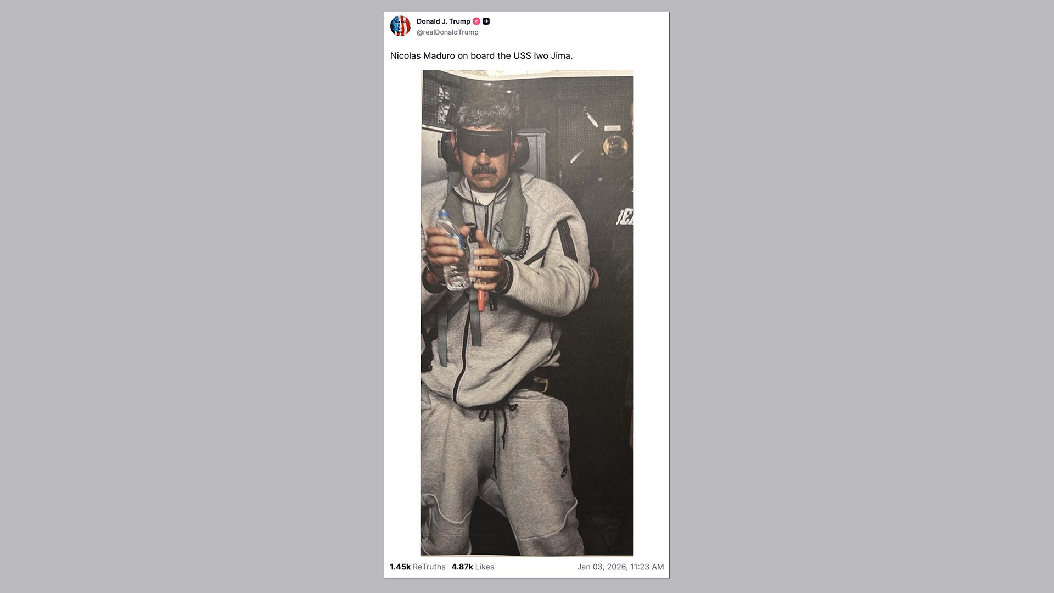Click the water bottle in the photo
The width and height of the screenshot is (1054, 593).
pos(453,251)
